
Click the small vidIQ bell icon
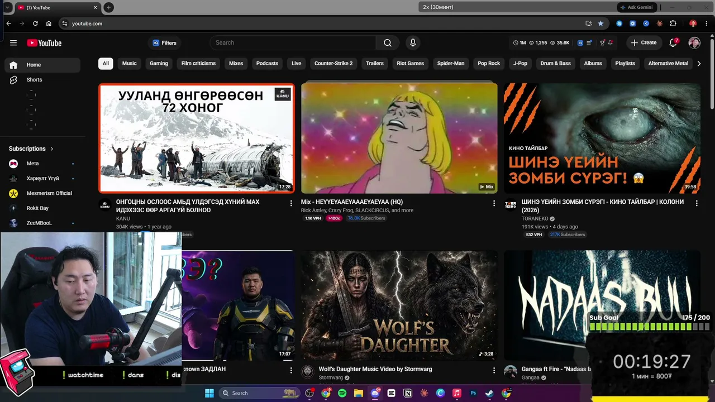tap(611, 43)
